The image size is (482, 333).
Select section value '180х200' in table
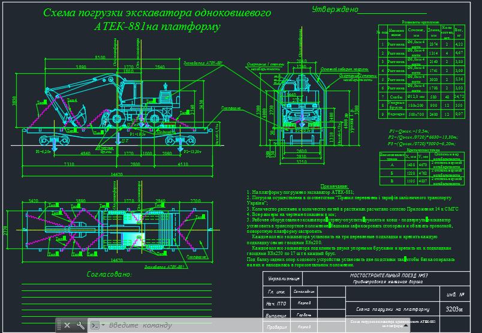click(x=415, y=105)
